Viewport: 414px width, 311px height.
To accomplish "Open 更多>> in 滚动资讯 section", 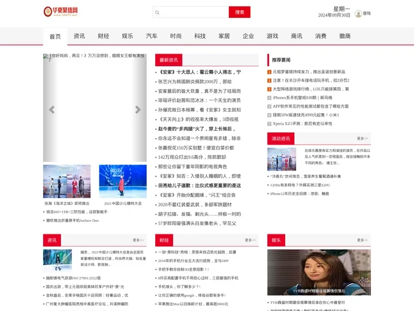I will coord(362,139).
